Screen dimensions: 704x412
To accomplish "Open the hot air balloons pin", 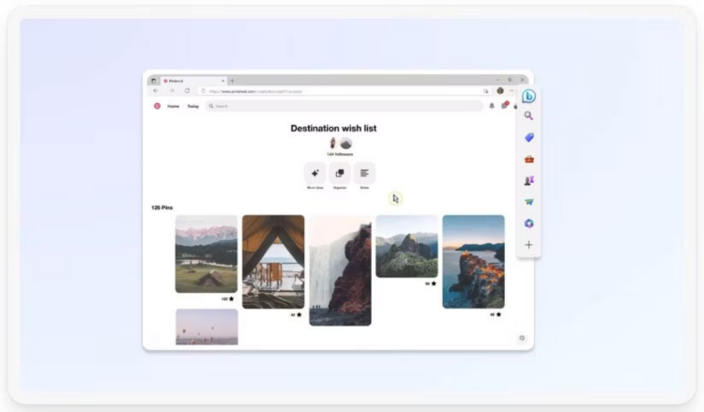I will pos(207,327).
